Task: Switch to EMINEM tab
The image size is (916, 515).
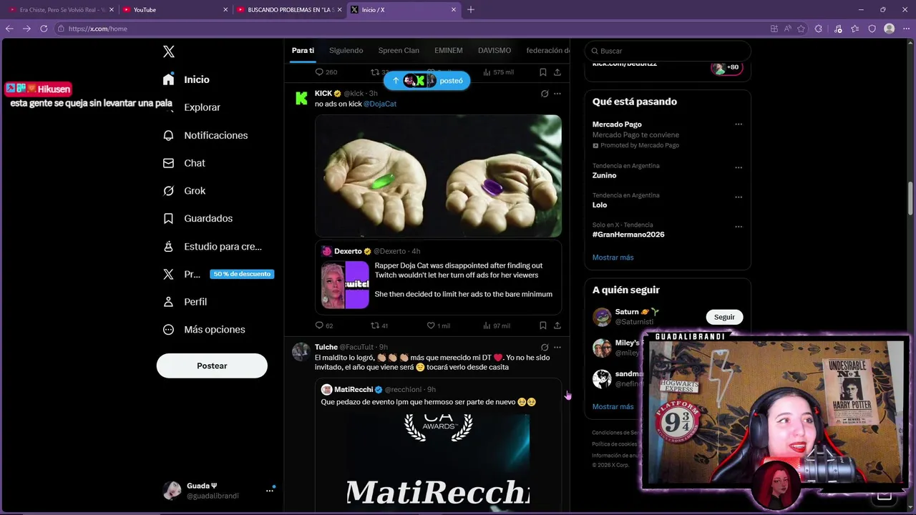Action: tap(449, 51)
